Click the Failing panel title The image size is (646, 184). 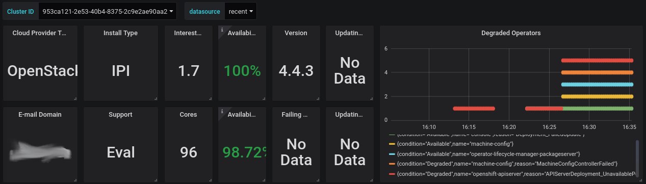coord(296,114)
